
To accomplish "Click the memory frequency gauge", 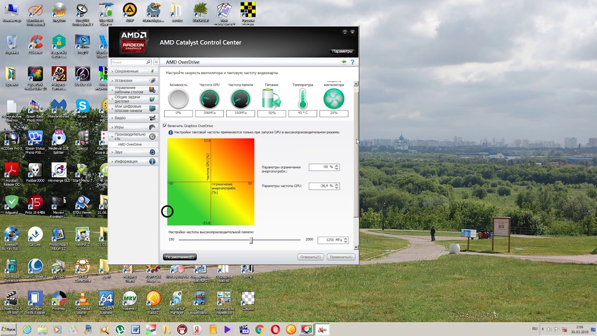I will (241, 99).
